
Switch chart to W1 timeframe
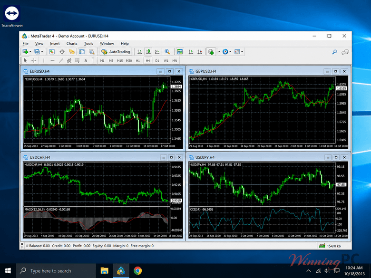(166, 60)
